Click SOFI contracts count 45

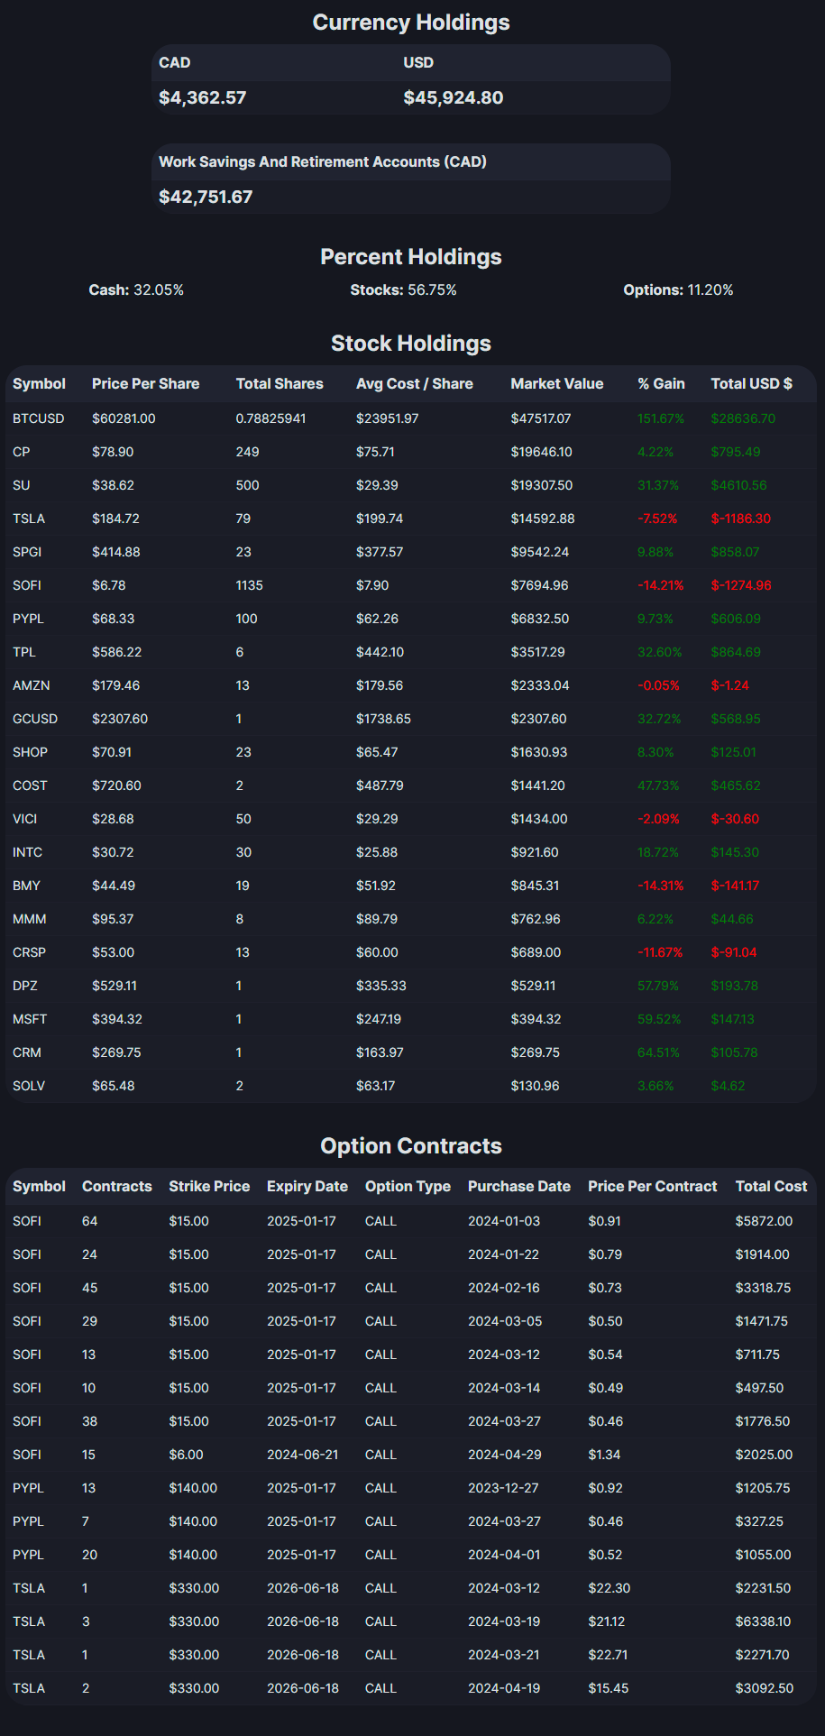(90, 1289)
